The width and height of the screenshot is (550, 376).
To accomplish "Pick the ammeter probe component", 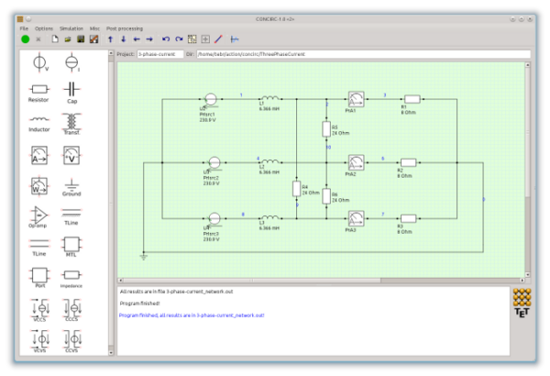I will click(39, 155).
